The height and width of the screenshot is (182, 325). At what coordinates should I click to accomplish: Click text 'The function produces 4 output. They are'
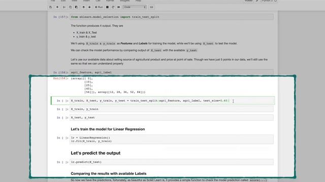coord(97,26)
